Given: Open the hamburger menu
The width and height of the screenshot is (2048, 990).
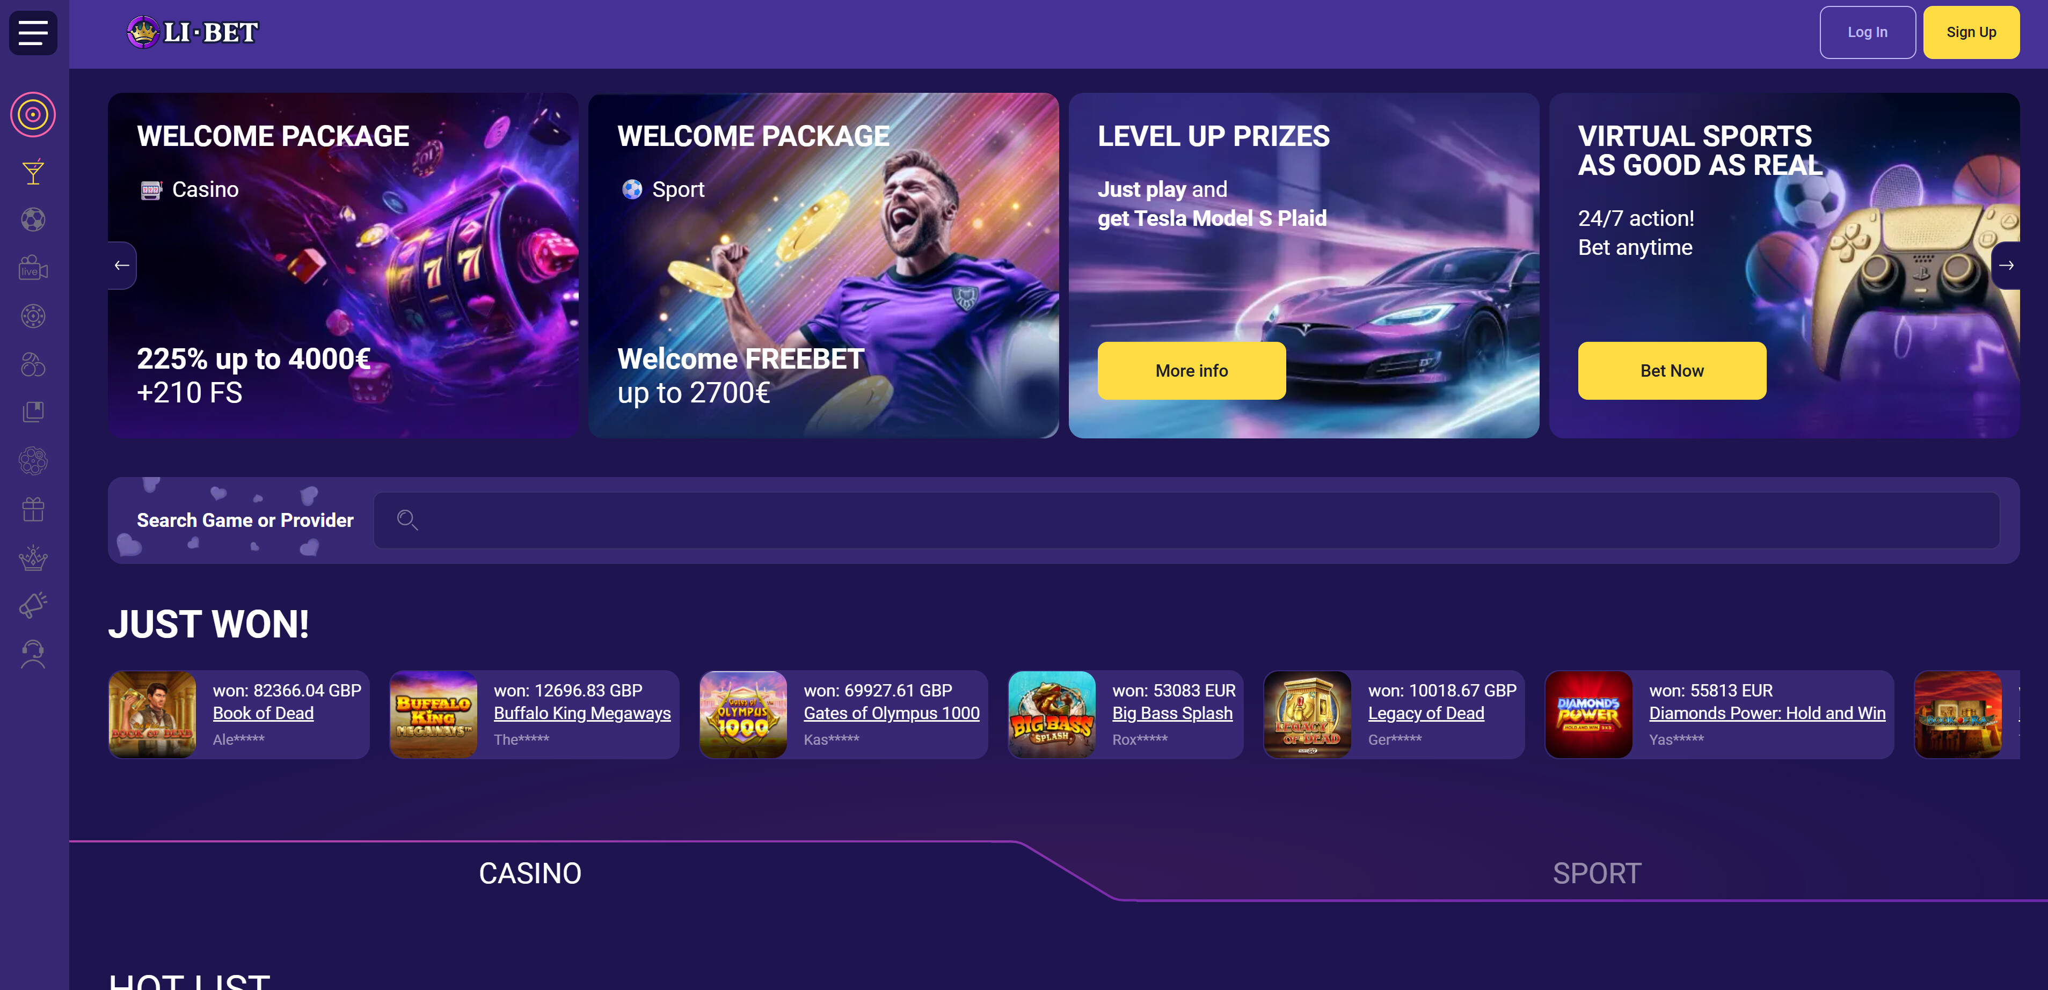Looking at the screenshot, I should tap(33, 33).
